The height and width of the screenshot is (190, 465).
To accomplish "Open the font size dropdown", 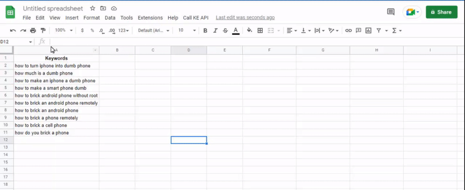I will [187, 31].
